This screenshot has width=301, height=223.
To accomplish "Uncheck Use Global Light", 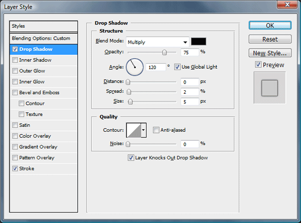I will [x=177, y=67].
